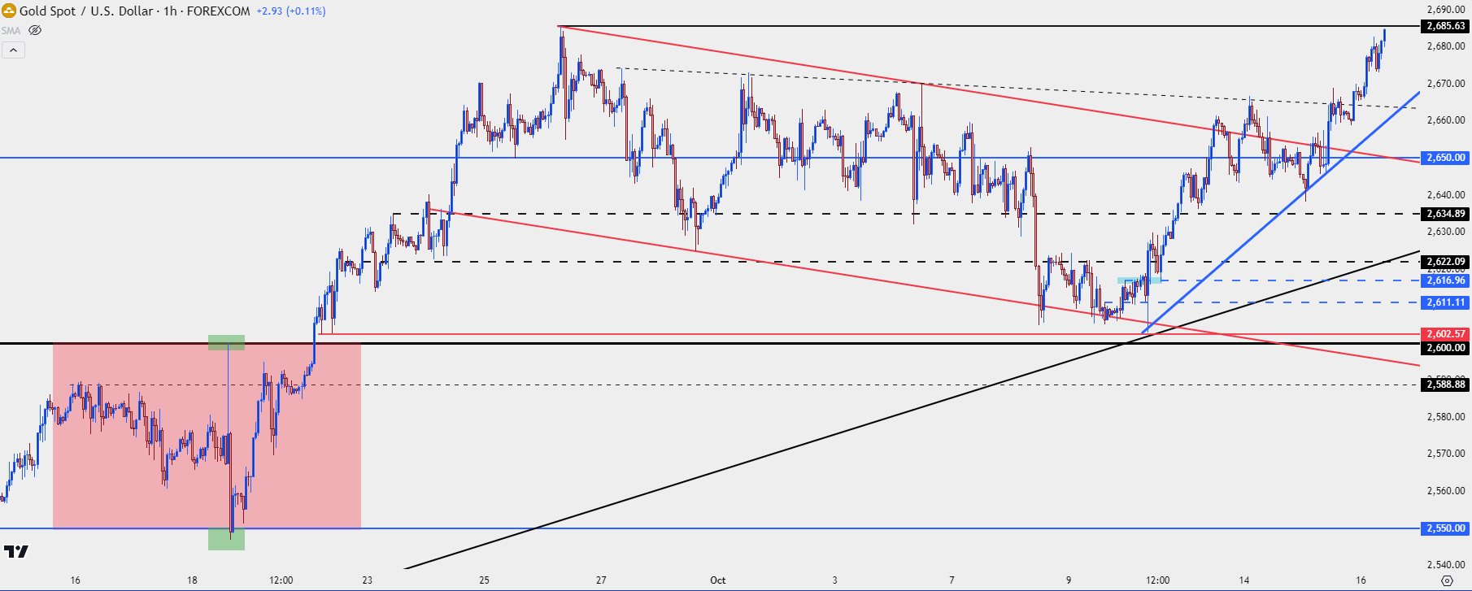
Task: Select the SMA indicator label
Action: [11, 31]
